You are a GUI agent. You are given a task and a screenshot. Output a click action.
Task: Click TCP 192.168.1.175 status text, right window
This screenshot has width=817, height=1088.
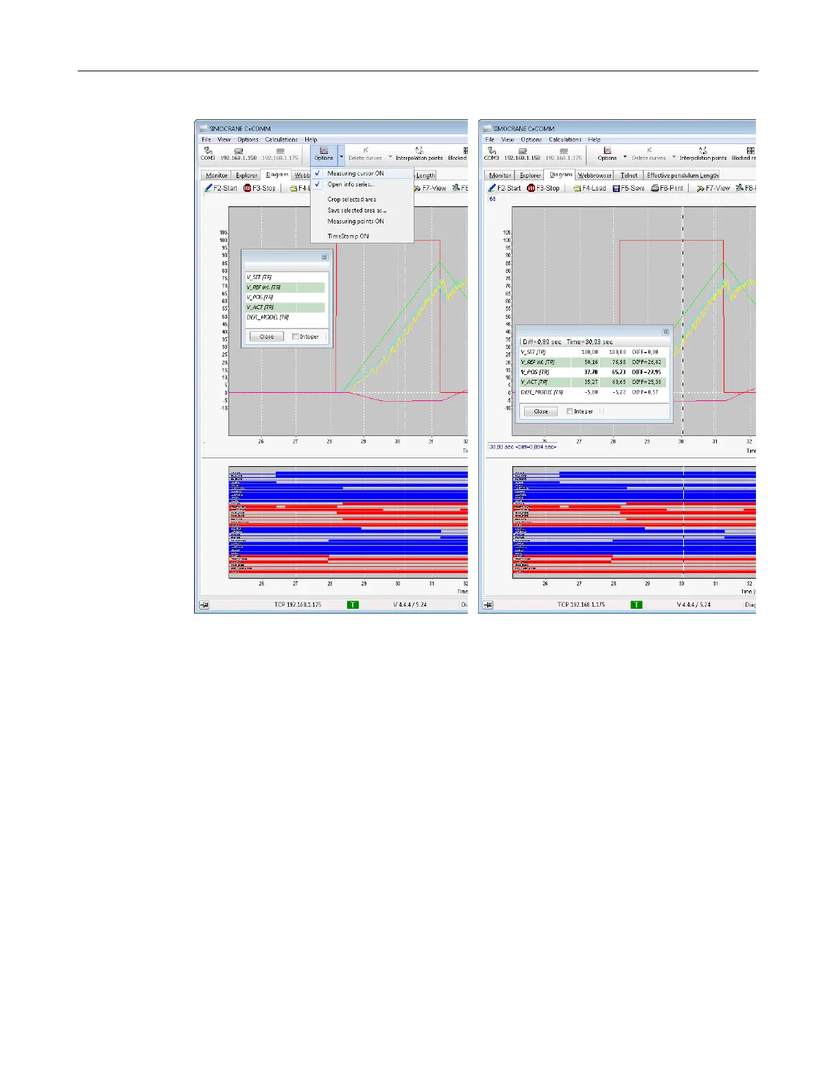tap(582, 605)
